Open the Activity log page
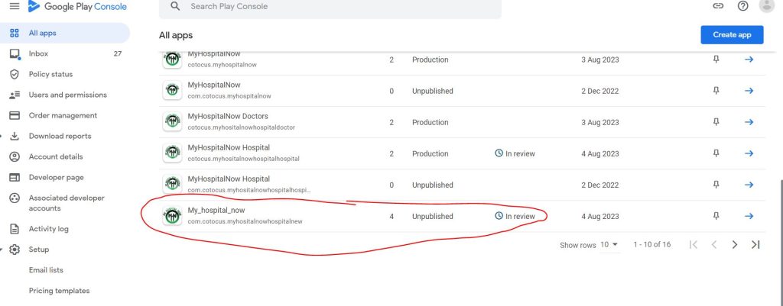Viewport: 783px width, 306px height. click(x=48, y=229)
